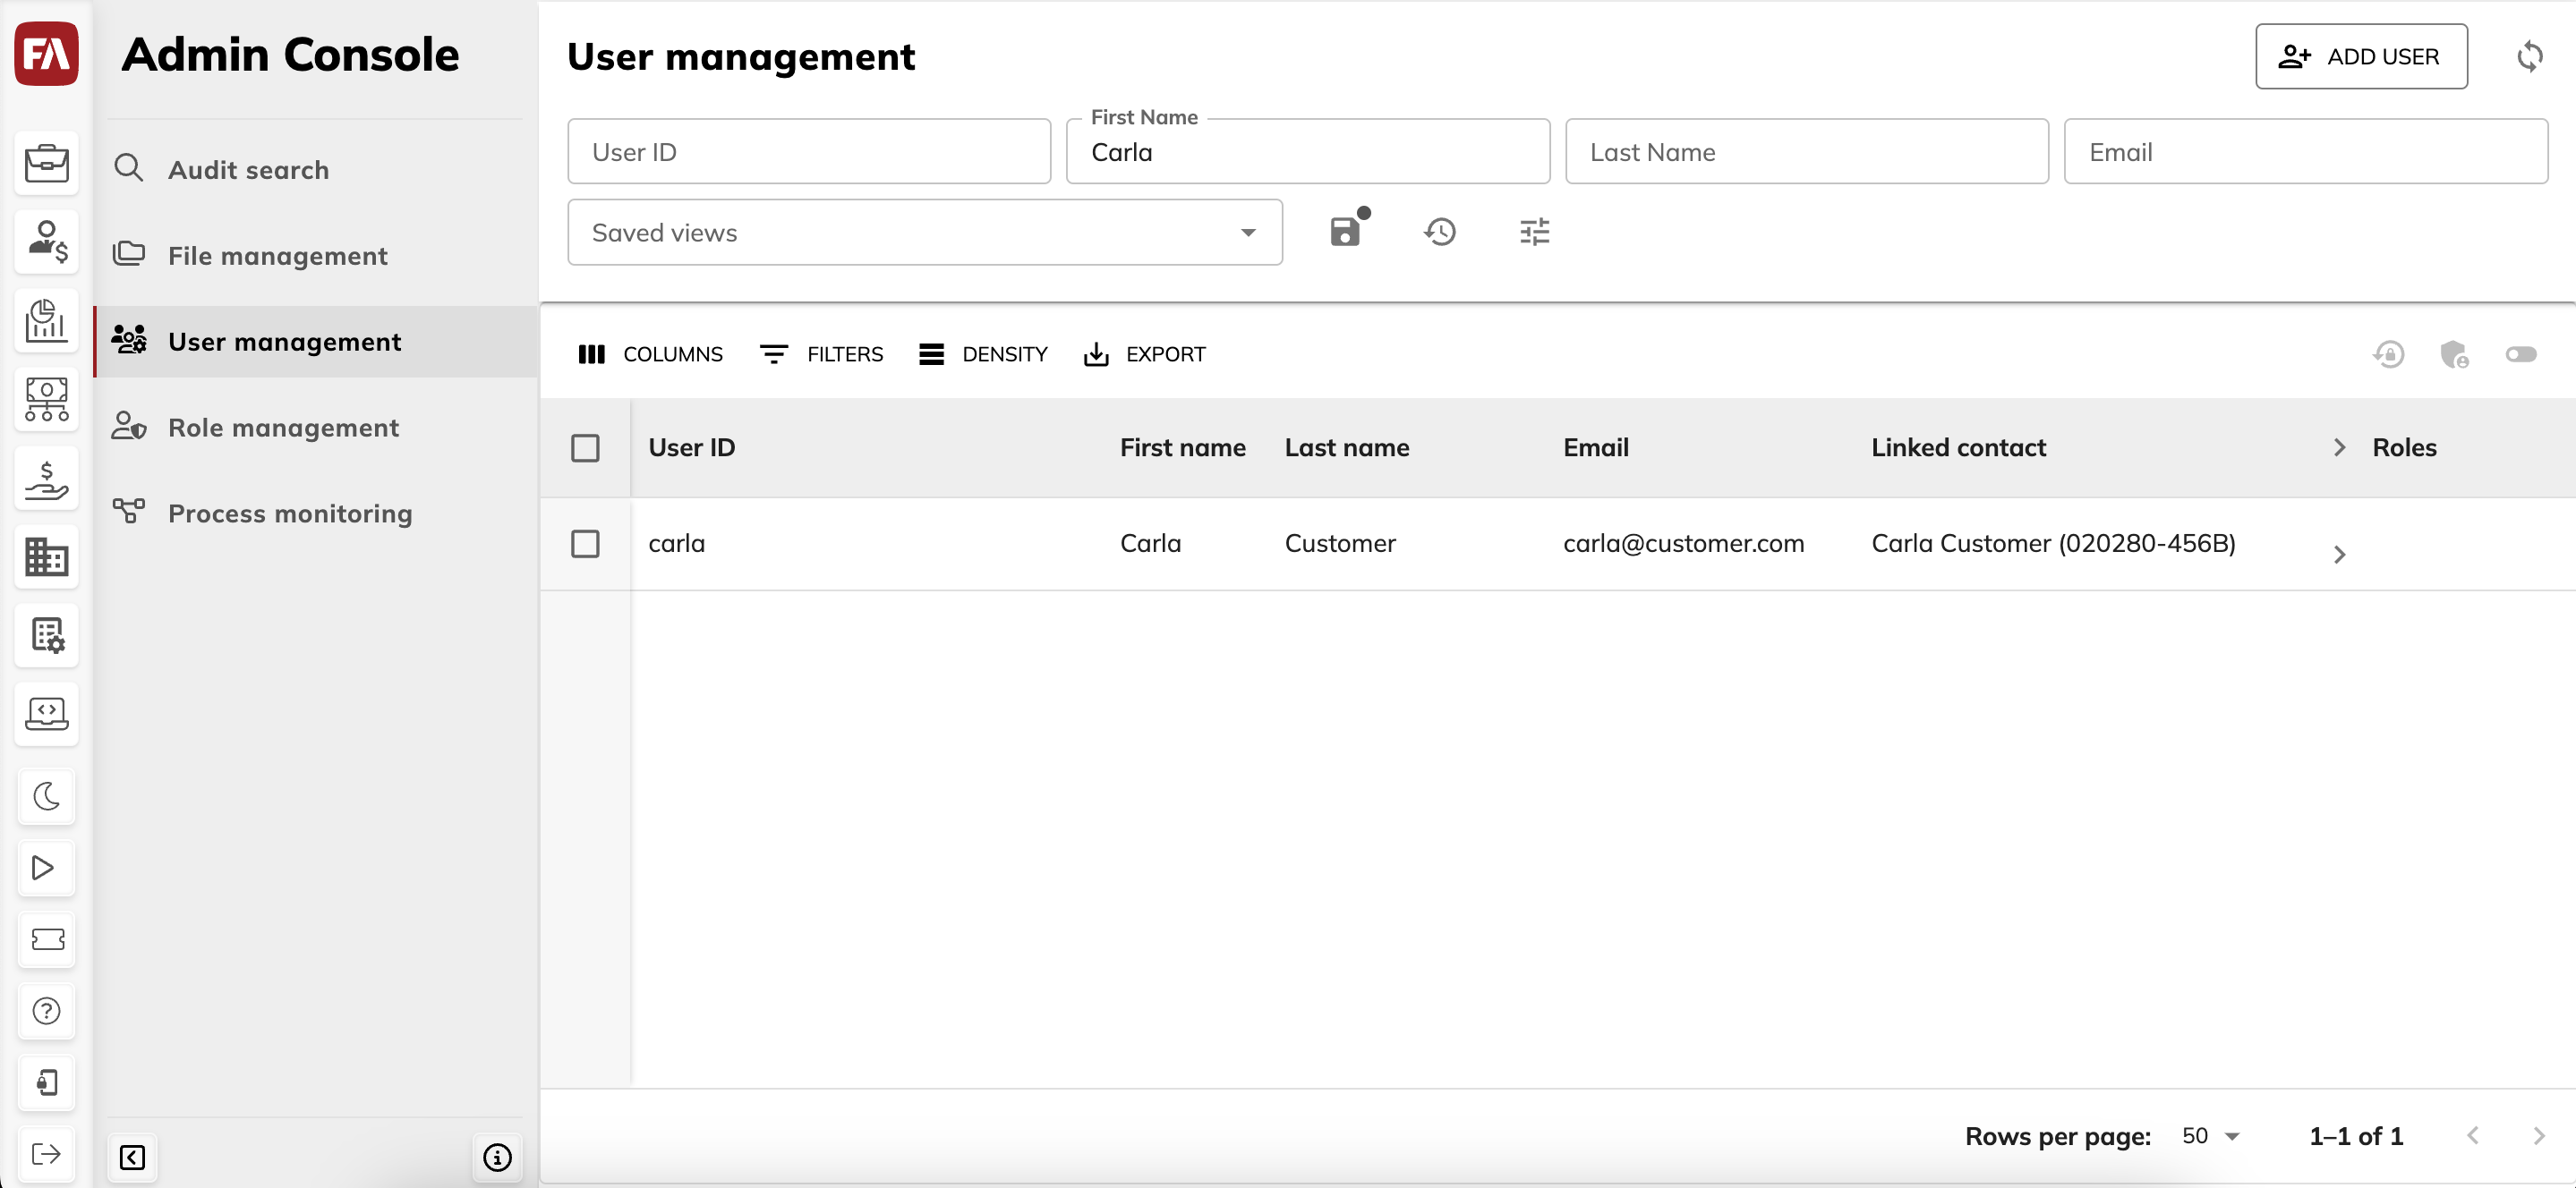The width and height of the screenshot is (2576, 1188).
Task: Focus the Email search field
Action: pos(2306,152)
